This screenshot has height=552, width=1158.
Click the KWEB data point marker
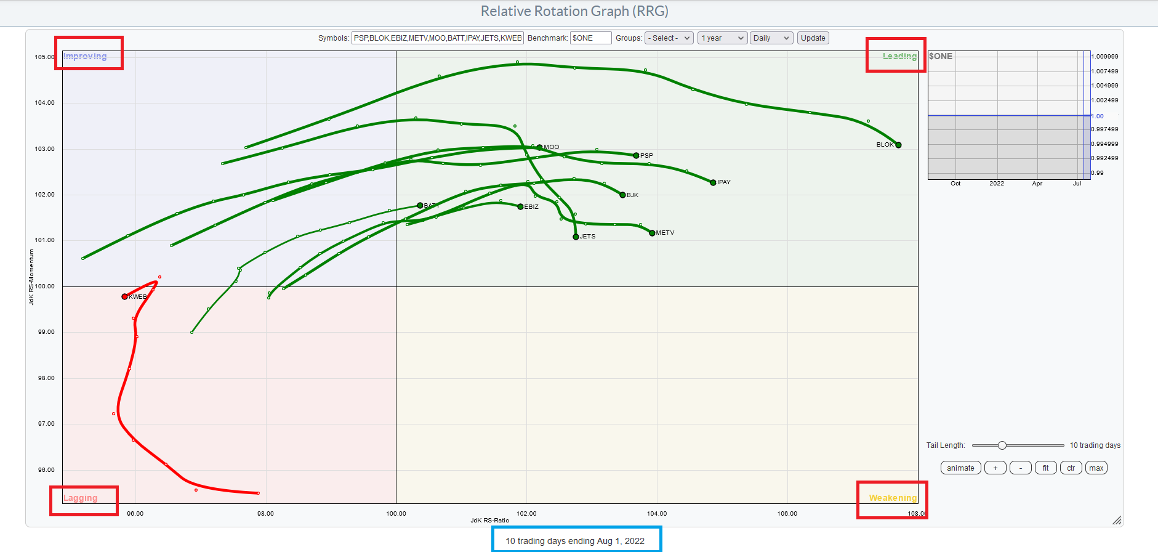click(x=124, y=296)
